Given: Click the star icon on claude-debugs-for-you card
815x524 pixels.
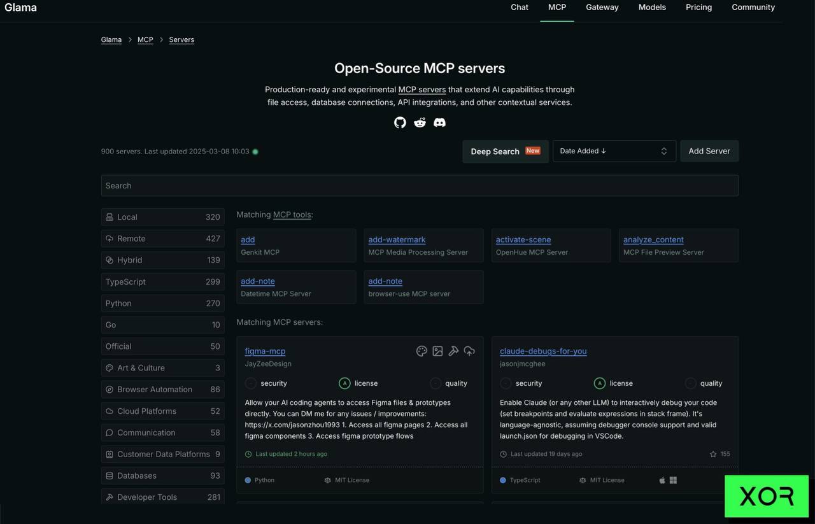Looking at the screenshot, I should click(713, 454).
